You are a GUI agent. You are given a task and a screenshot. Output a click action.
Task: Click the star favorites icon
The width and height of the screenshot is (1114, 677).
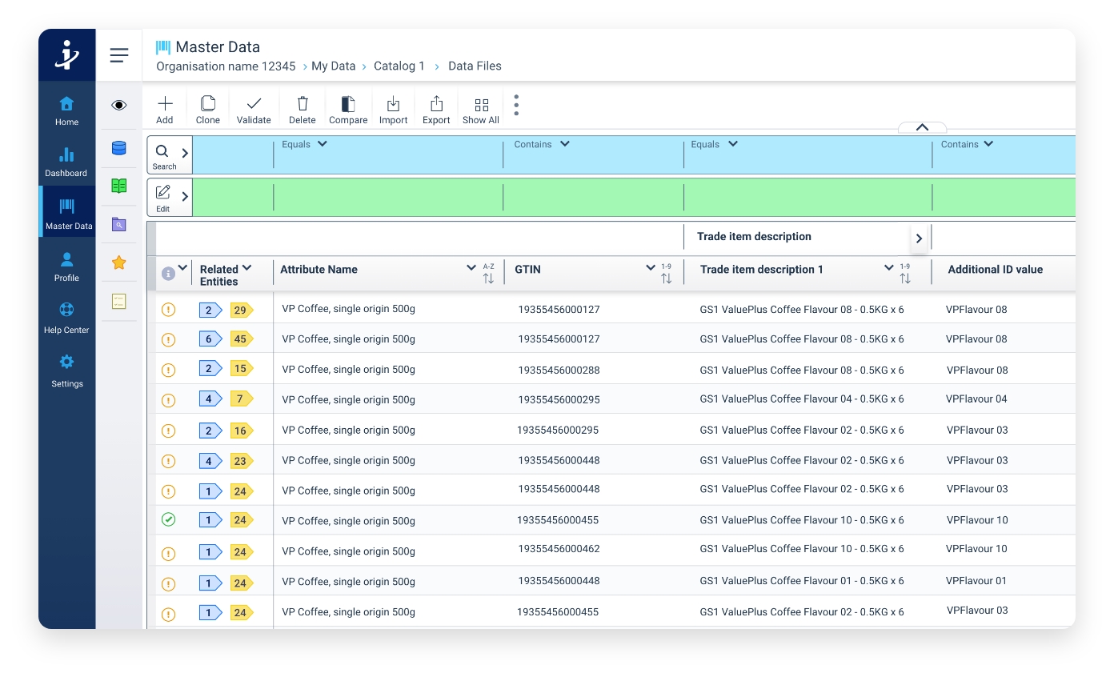point(119,262)
